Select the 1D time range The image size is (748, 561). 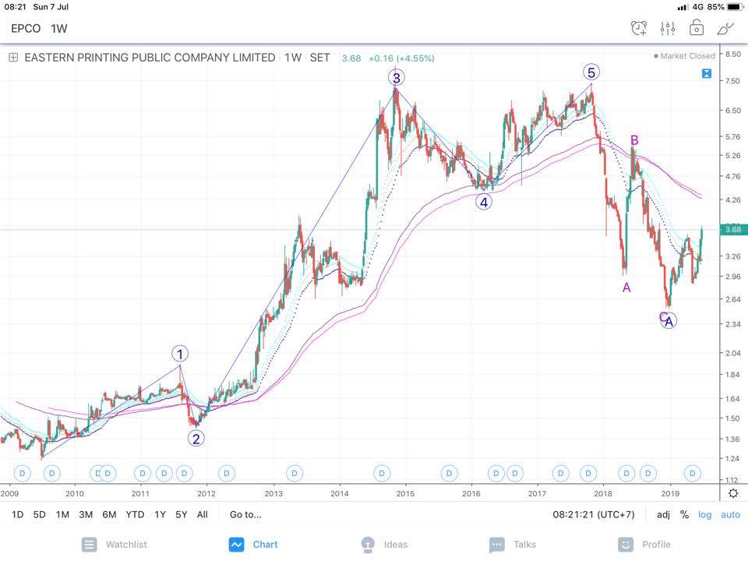click(x=17, y=514)
